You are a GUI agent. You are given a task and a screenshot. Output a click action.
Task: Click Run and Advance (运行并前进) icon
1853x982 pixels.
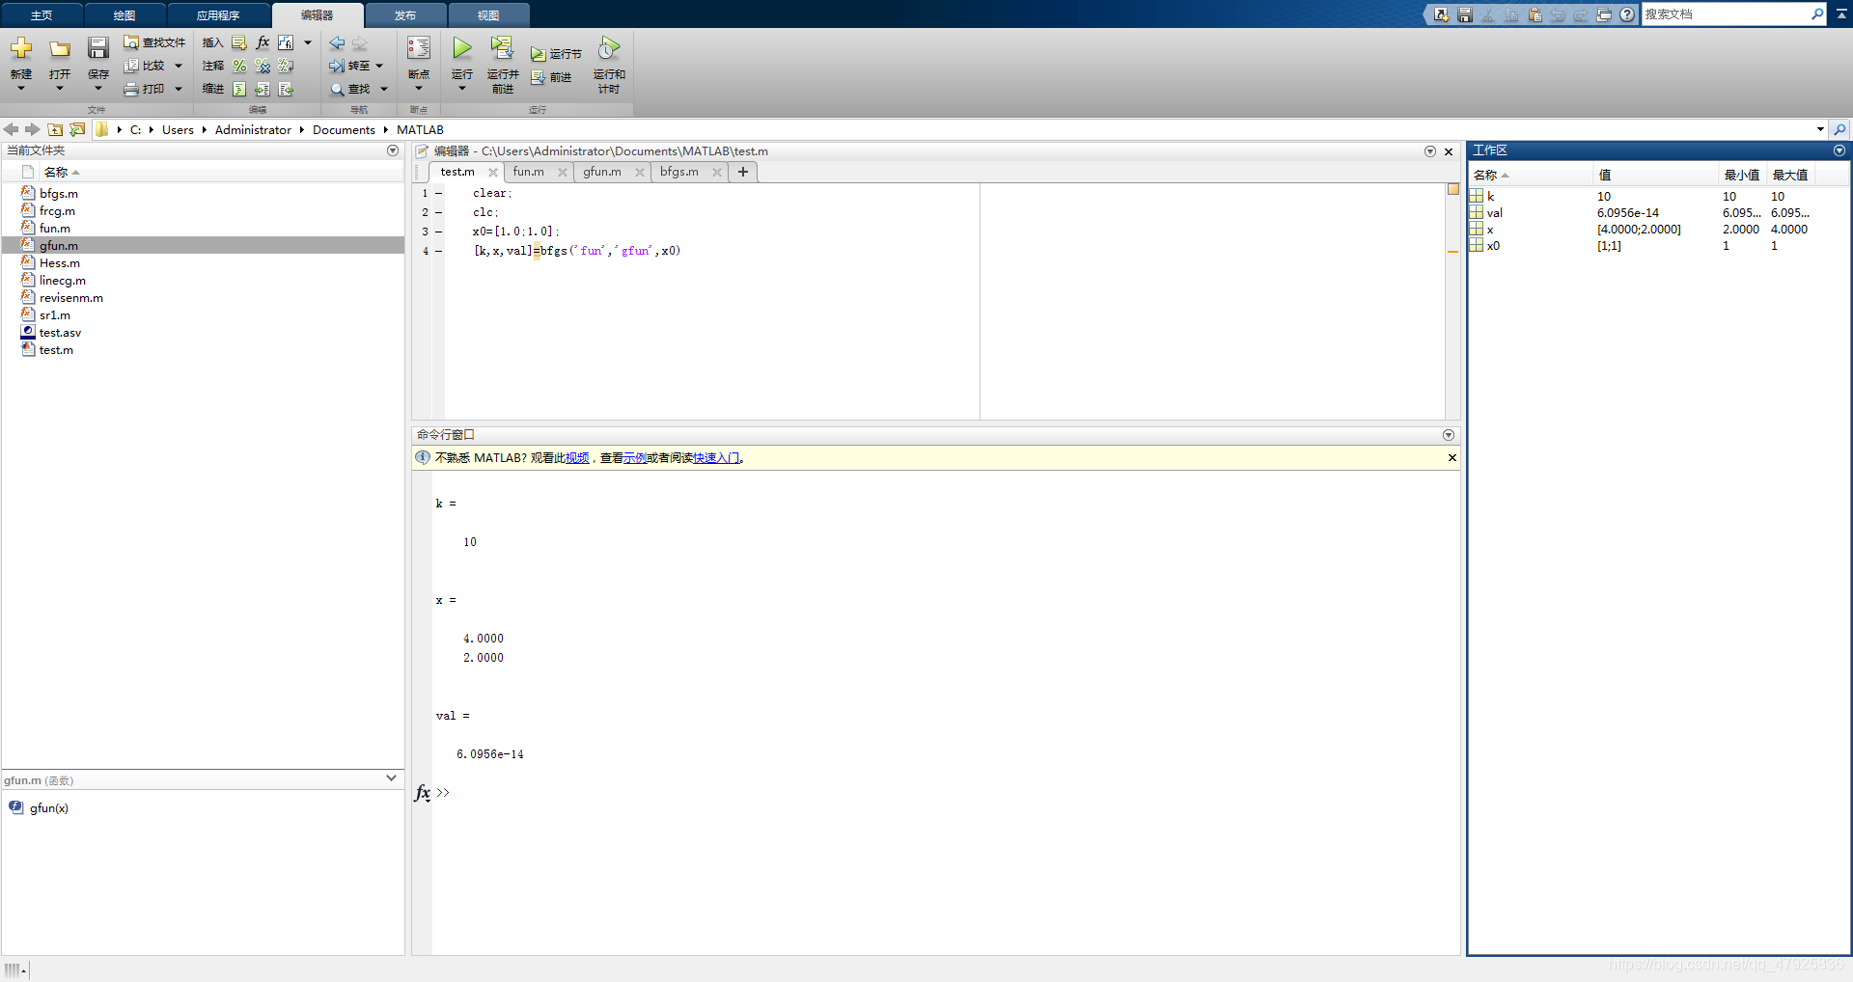[502, 48]
